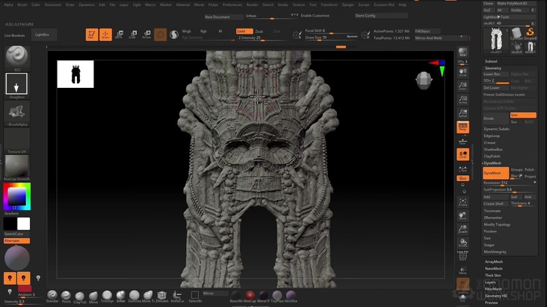
Task: Toggle the first orange light bulb
Action: coord(10,278)
